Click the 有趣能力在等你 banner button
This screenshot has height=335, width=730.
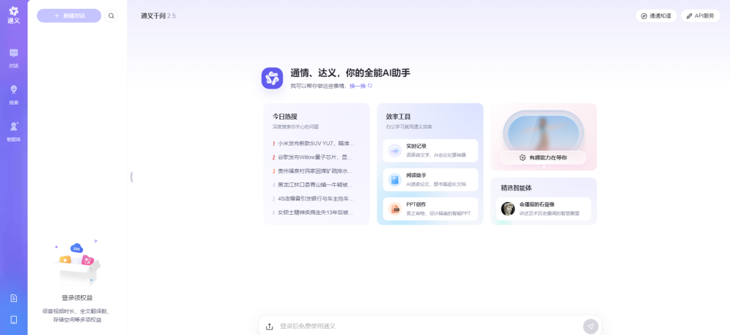point(543,158)
